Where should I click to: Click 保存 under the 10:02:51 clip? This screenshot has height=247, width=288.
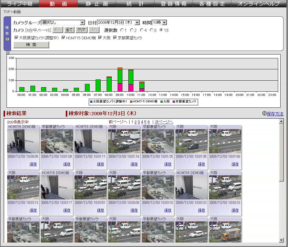coord(100,210)
